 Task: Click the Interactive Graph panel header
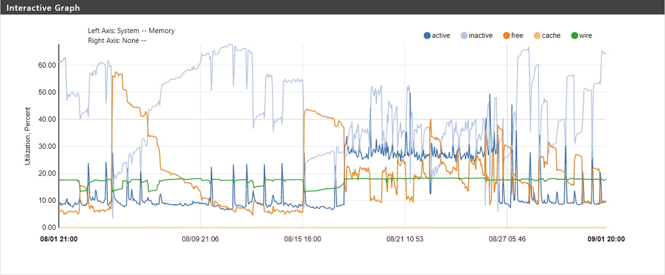pos(332,7)
